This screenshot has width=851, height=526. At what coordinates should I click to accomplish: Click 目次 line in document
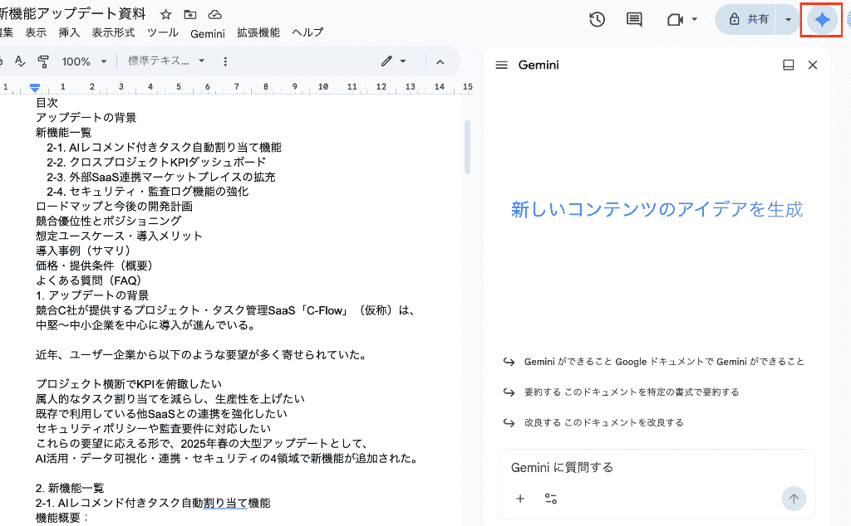click(47, 103)
